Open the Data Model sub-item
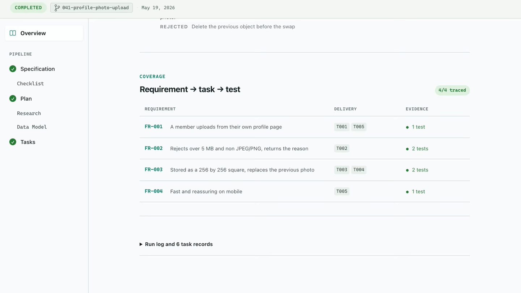Viewport: 521px width, 293px height. [x=32, y=127]
